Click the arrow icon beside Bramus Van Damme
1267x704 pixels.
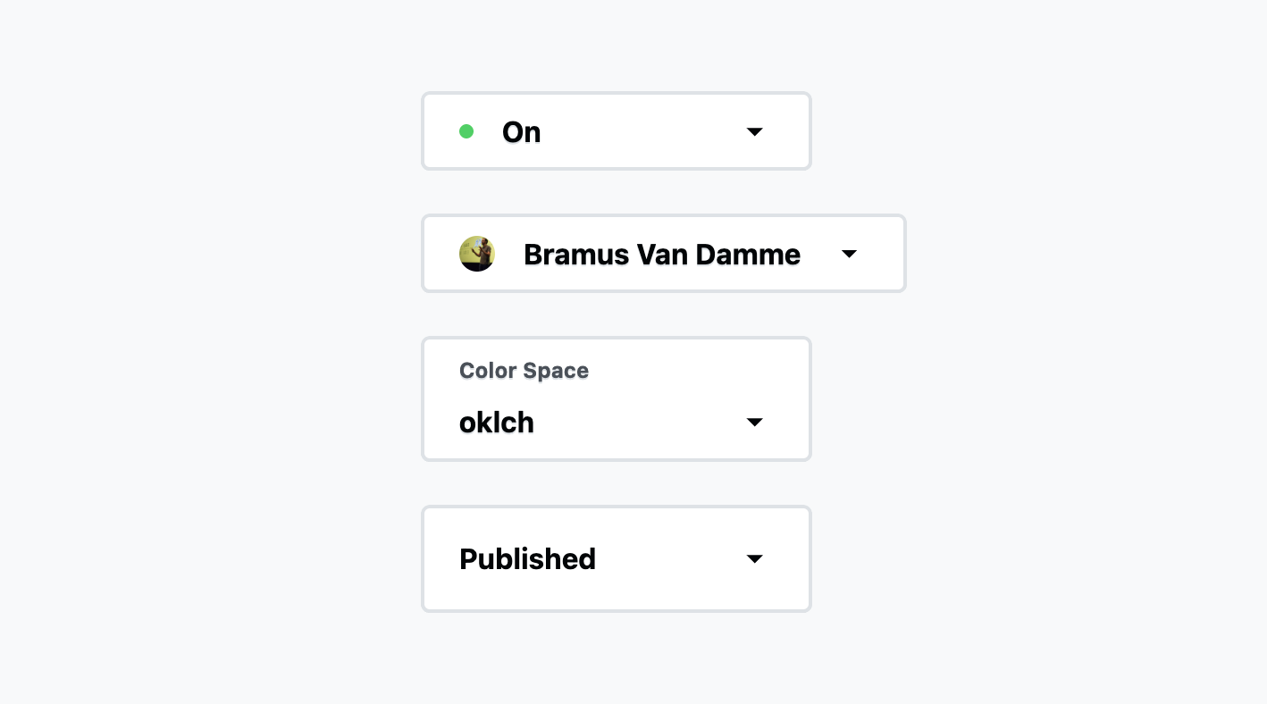point(849,254)
